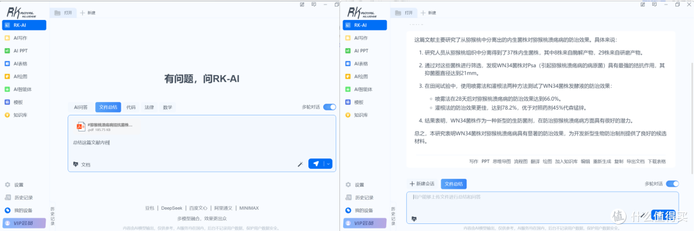Click 下载表格 action under the answer

pos(657,162)
